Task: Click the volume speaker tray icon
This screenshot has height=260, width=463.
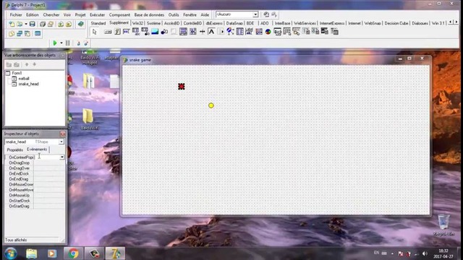Action: pos(425,253)
